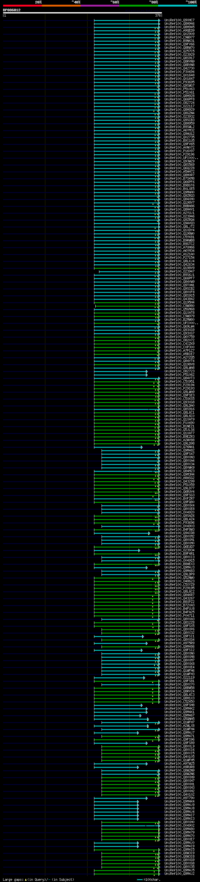
Task: Click the green ~80% identity legend bar
Action: click(x=139, y=6)
